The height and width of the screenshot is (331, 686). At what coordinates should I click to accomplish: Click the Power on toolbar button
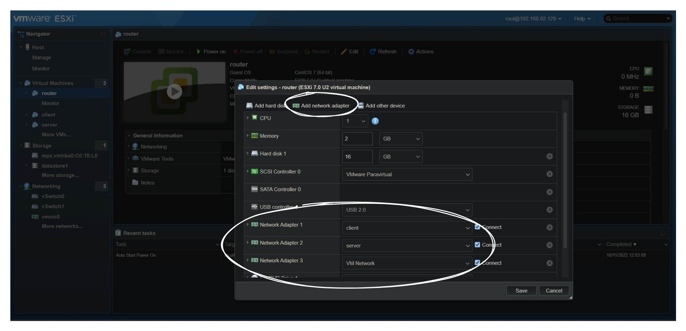click(211, 52)
